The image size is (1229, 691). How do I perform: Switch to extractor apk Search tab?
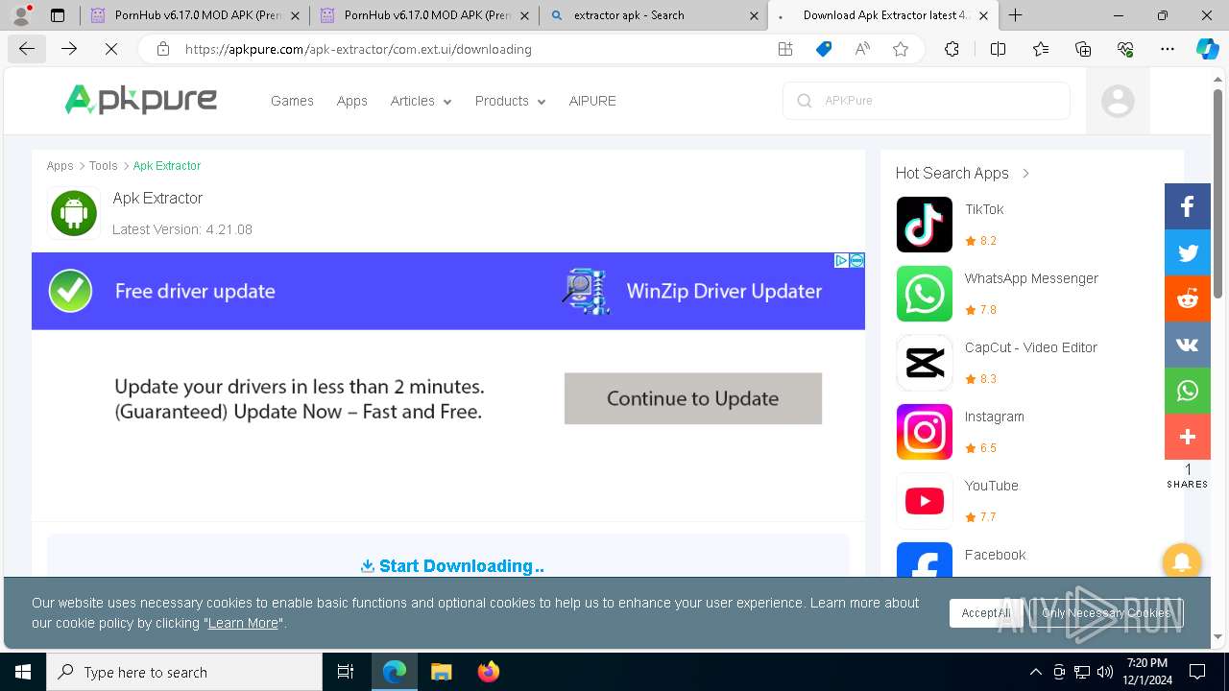tap(655, 15)
